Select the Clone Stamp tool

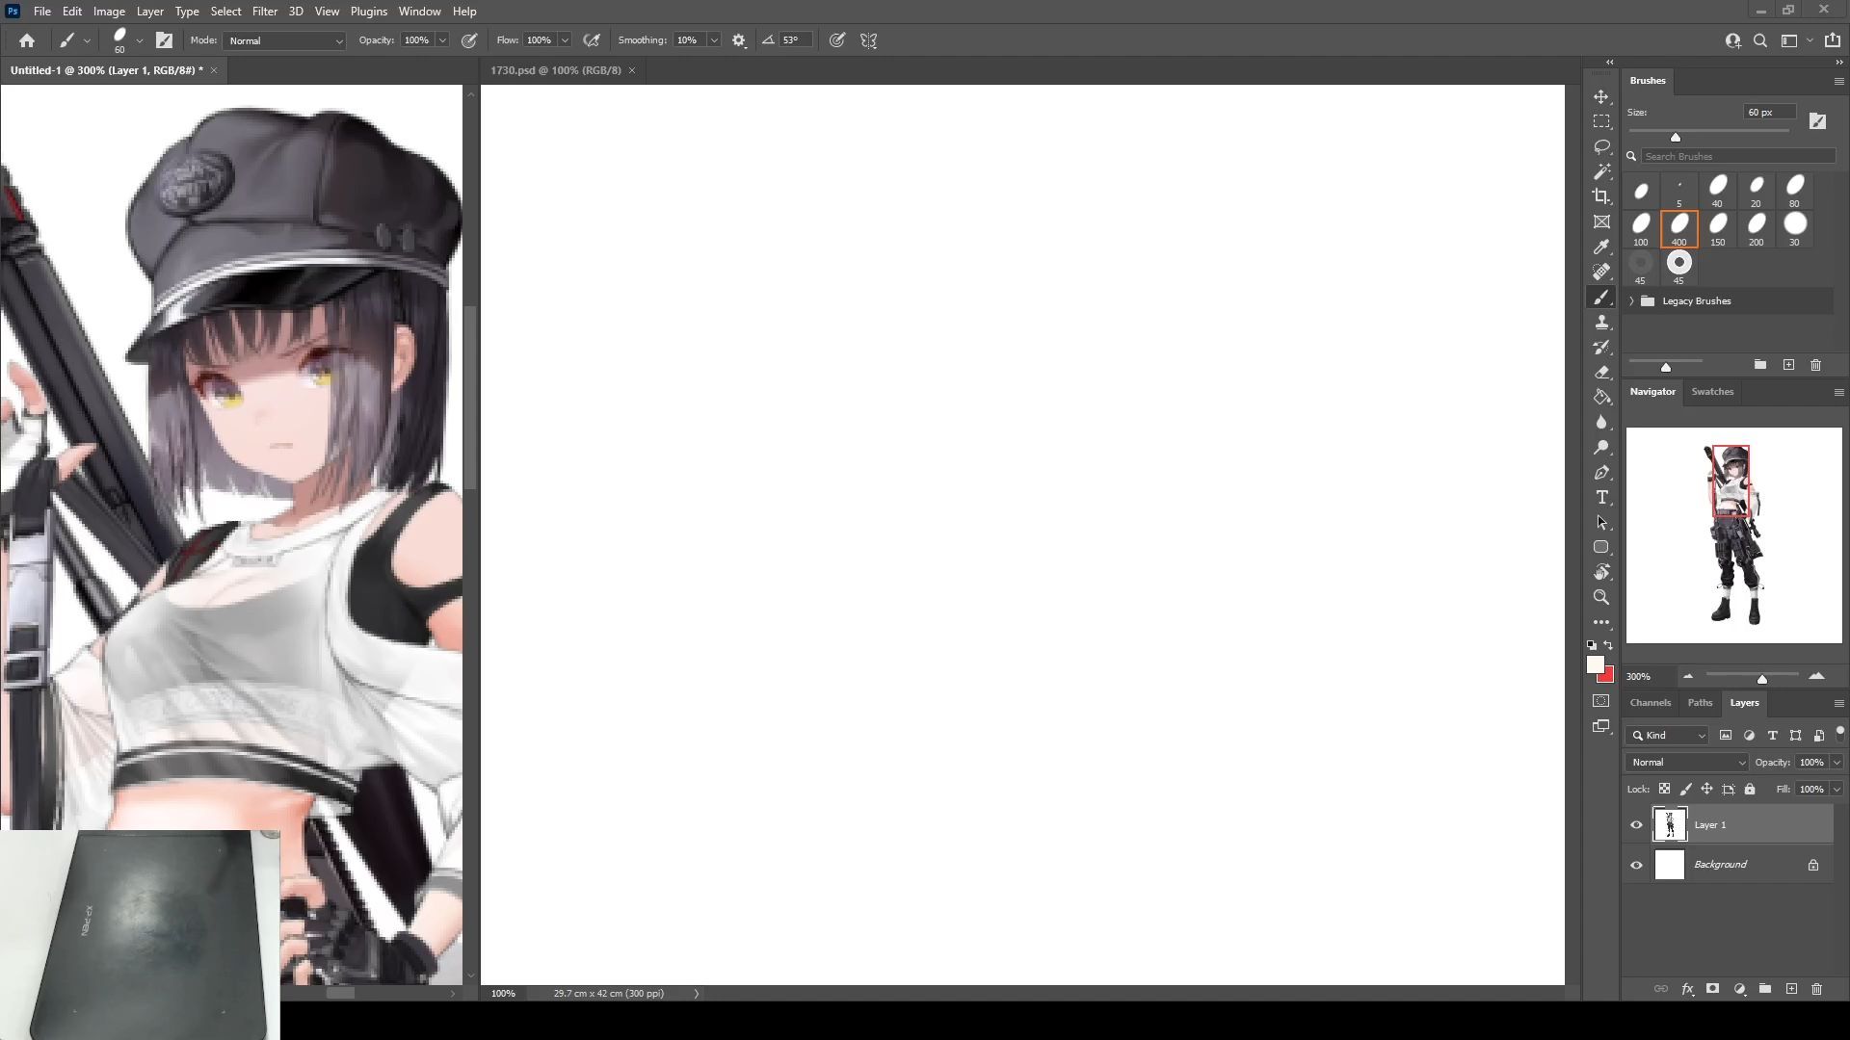coord(1601,323)
